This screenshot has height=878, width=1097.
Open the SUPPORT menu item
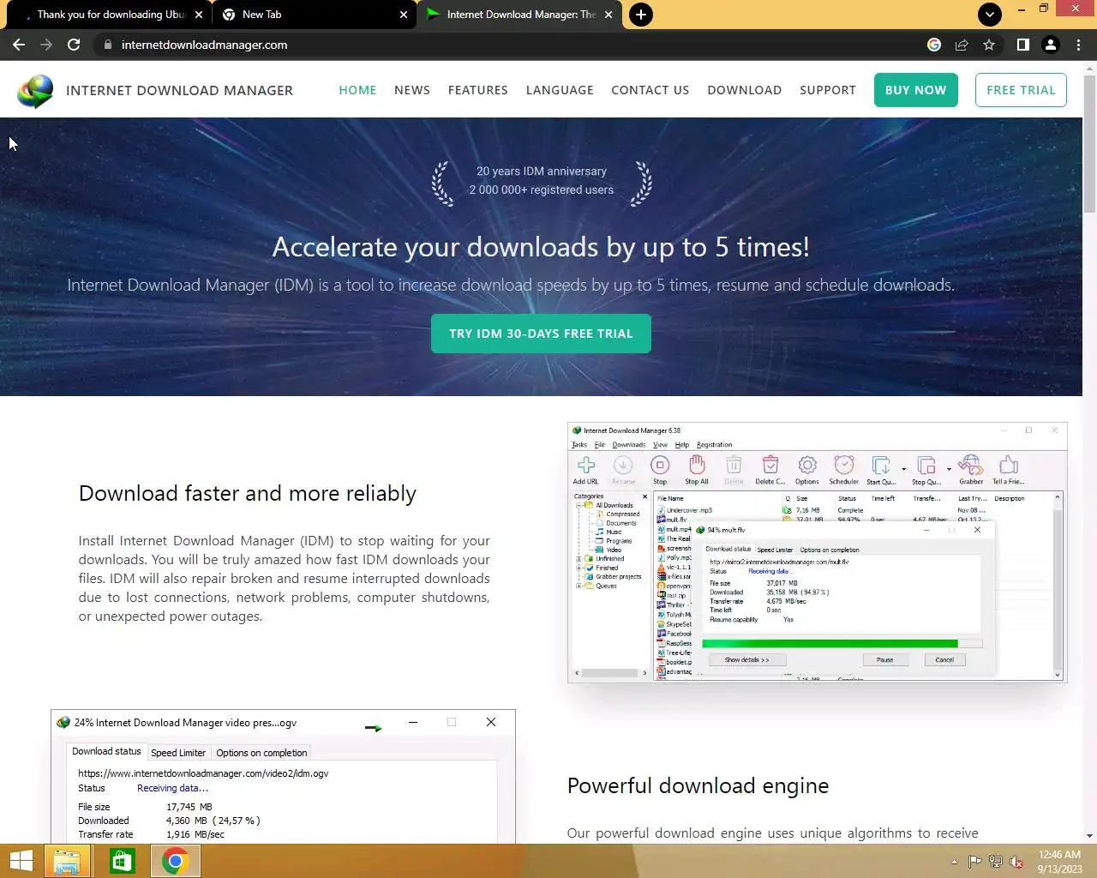coord(827,90)
